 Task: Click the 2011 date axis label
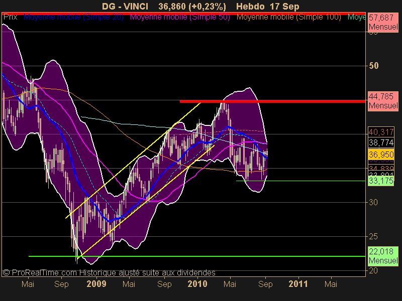[x=298, y=284]
